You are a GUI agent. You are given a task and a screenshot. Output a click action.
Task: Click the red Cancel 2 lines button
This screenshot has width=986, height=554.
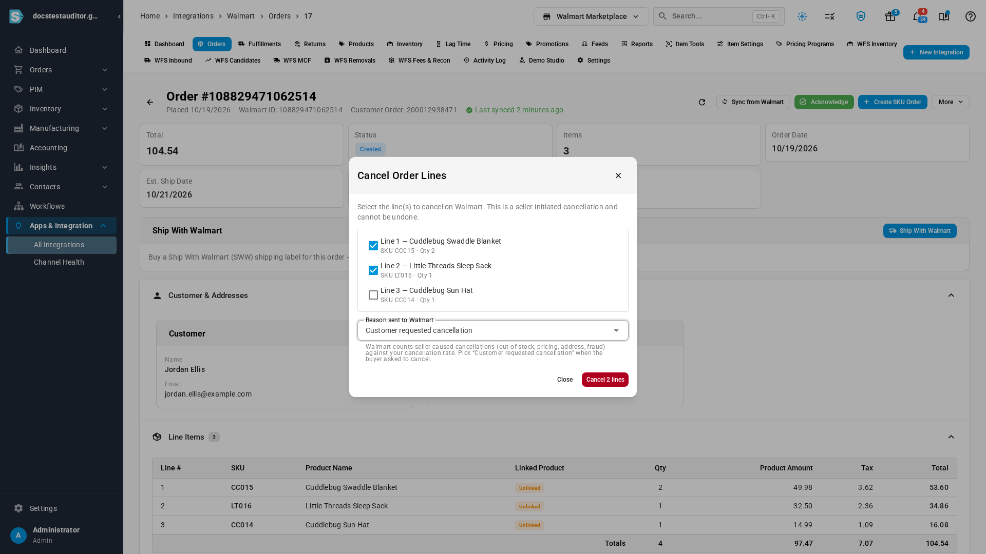coord(605,380)
